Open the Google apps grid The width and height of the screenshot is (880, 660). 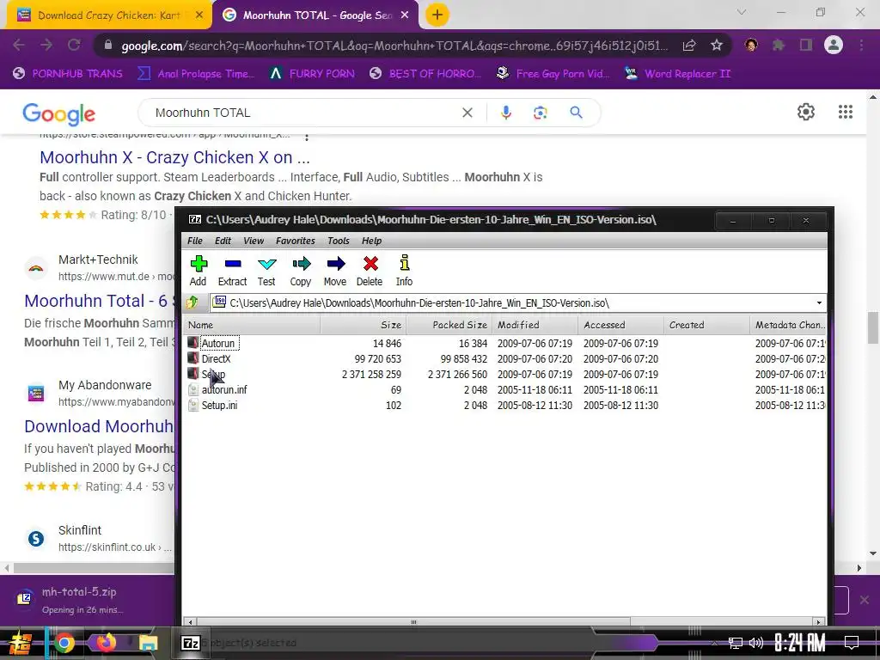[846, 112]
